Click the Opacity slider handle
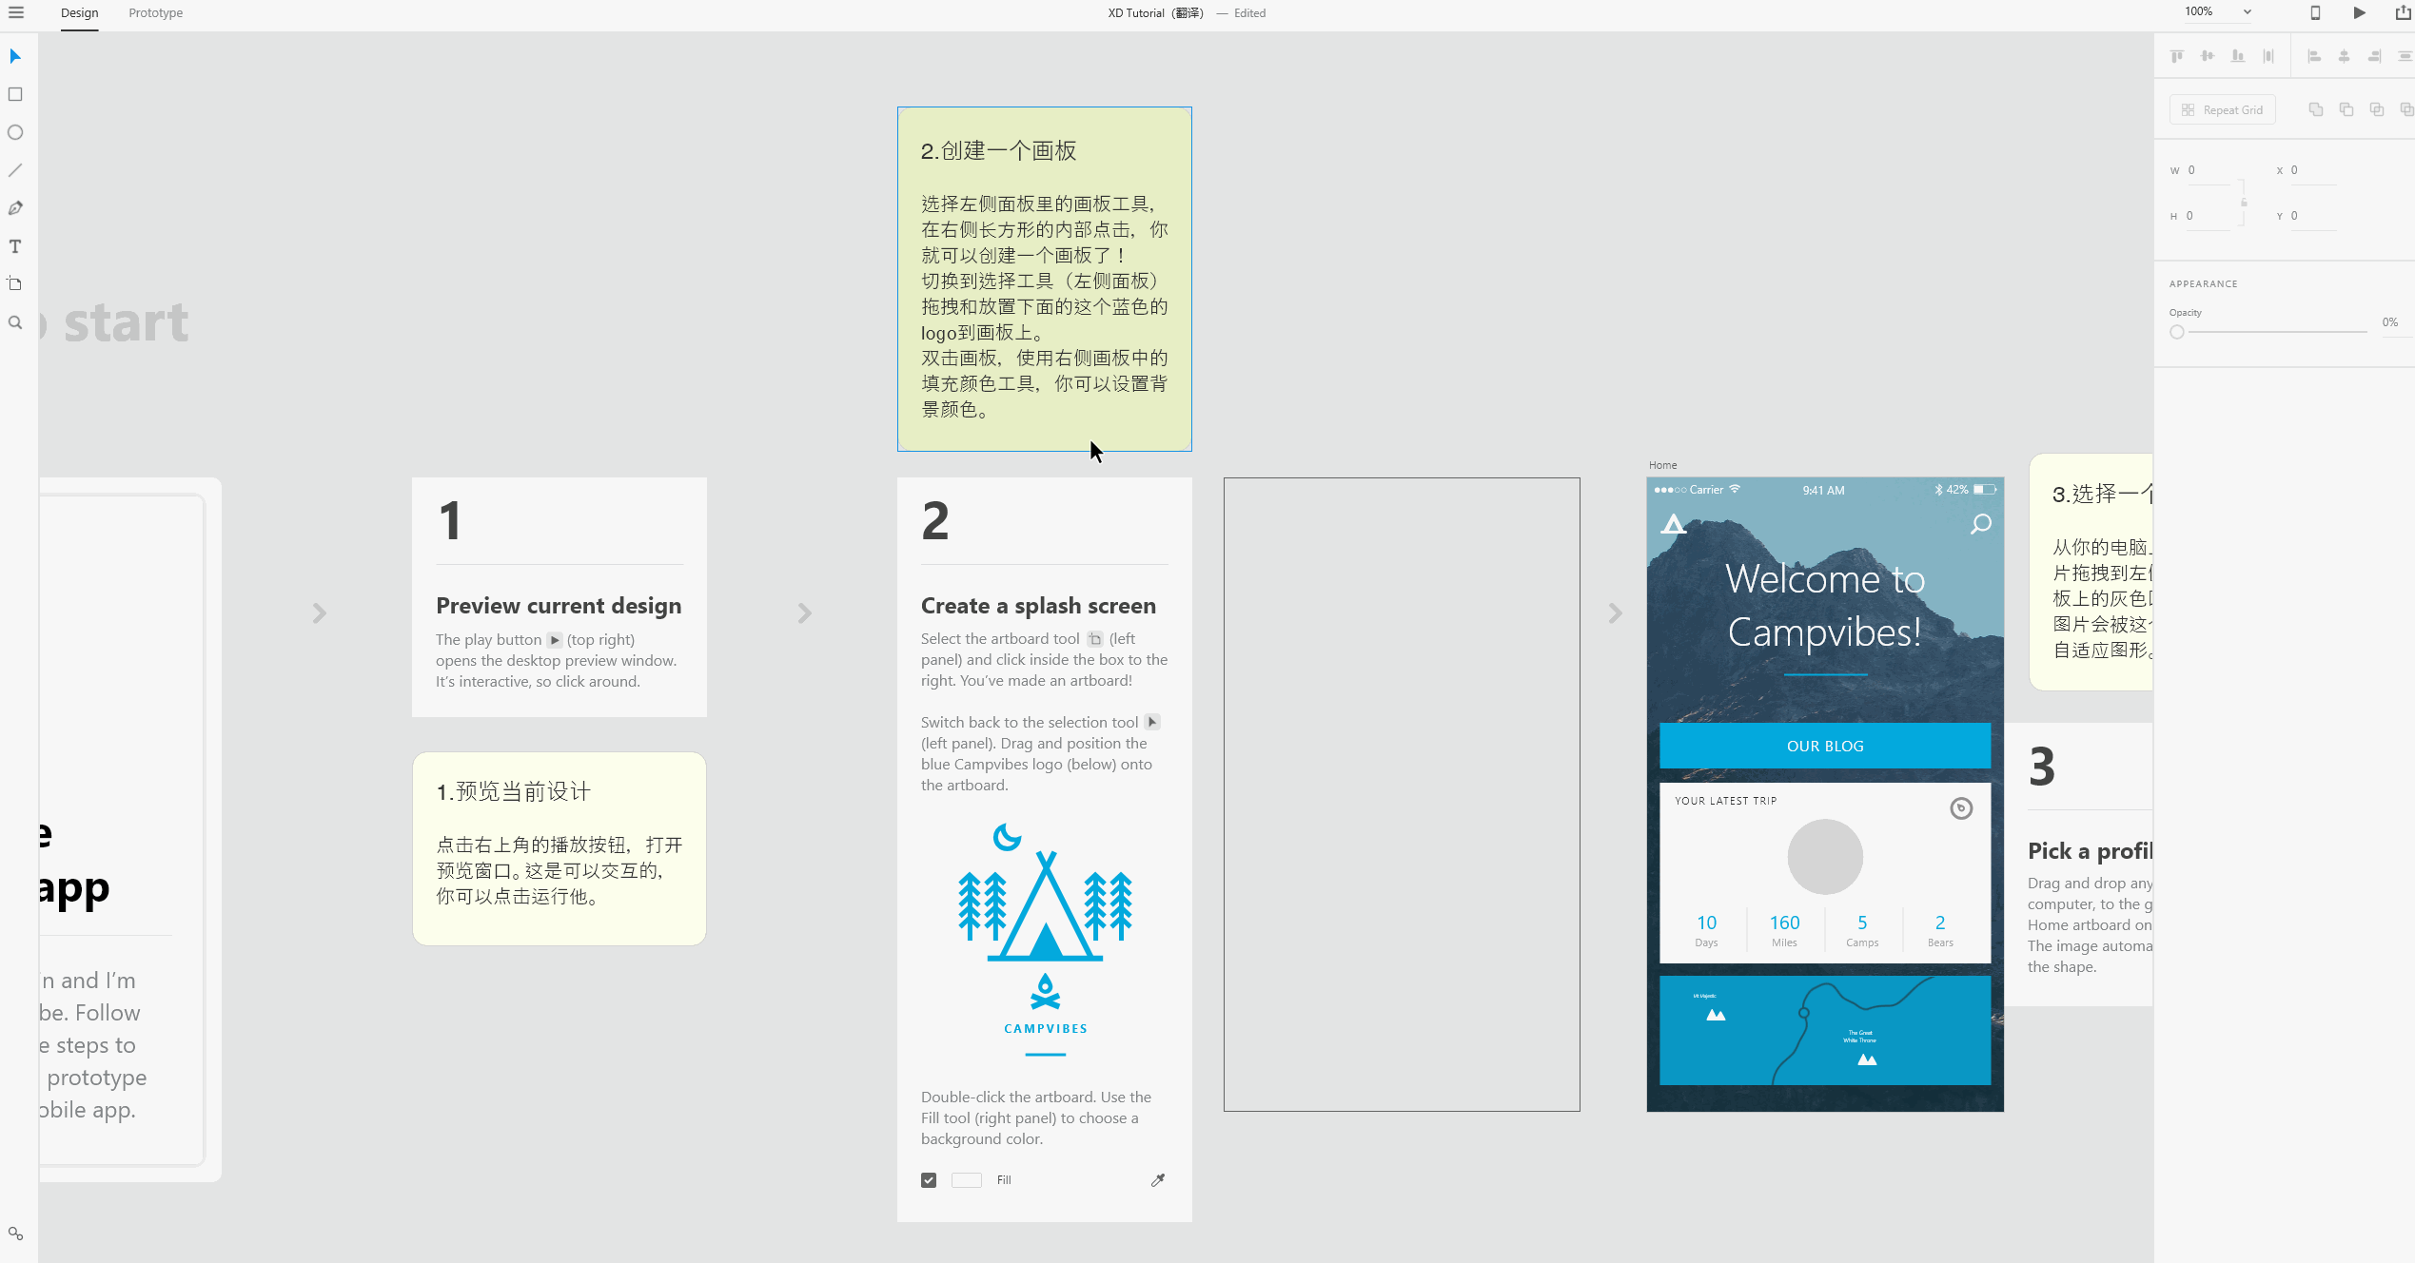2415x1263 pixels. [x=2177, y=332]
